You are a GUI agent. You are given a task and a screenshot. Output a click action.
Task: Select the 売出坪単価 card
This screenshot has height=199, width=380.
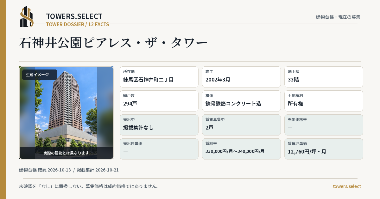(159, 149)
